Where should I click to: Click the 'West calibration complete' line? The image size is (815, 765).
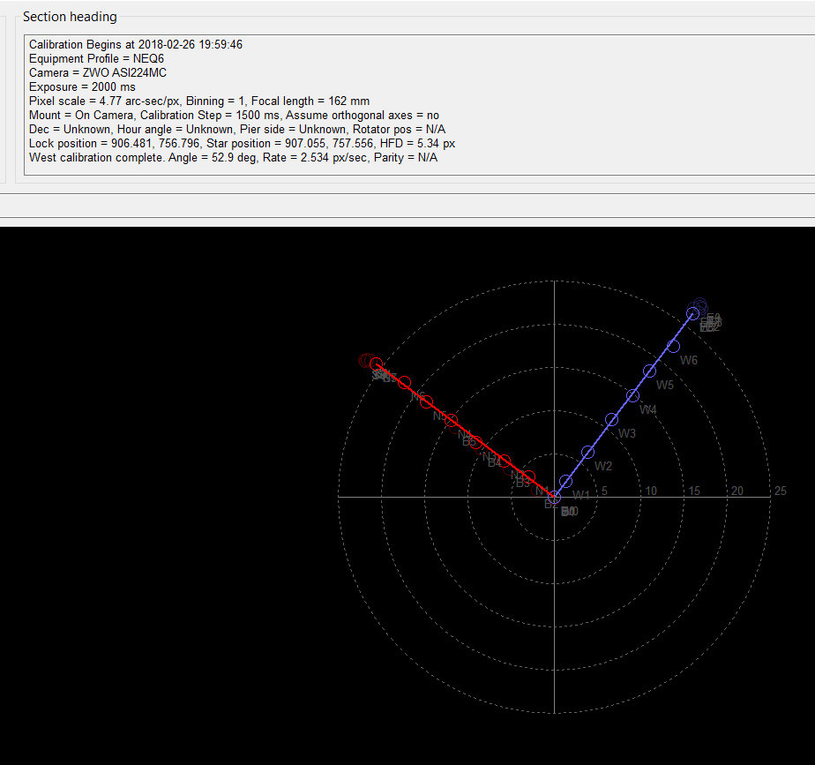pos(234,157)
